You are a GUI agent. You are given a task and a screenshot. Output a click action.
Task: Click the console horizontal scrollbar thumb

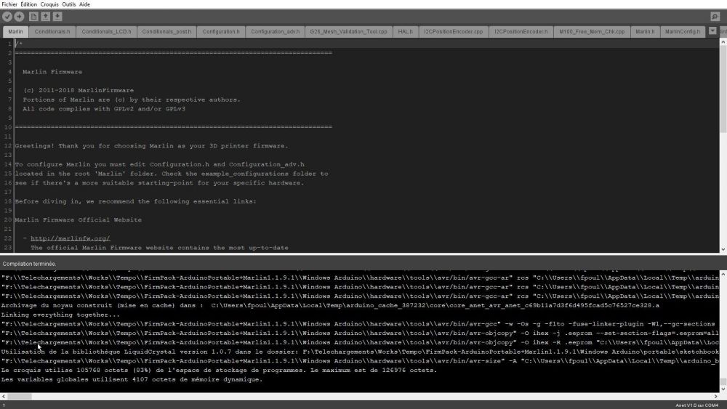19,397
